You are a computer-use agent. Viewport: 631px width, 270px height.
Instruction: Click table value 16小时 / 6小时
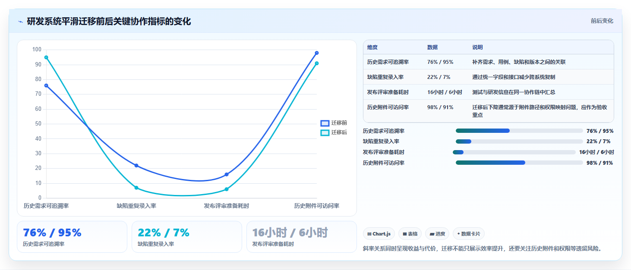pyautogui.click(x=445, y=92)
